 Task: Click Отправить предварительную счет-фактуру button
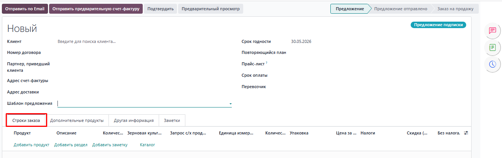pos(96,9)
